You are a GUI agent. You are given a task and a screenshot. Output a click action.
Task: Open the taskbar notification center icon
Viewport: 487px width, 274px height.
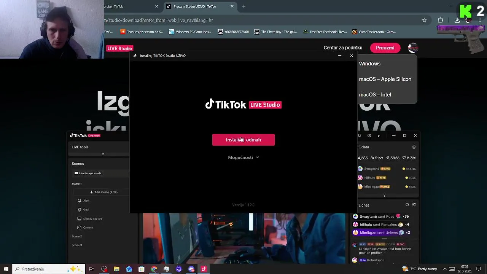(479, 269)
